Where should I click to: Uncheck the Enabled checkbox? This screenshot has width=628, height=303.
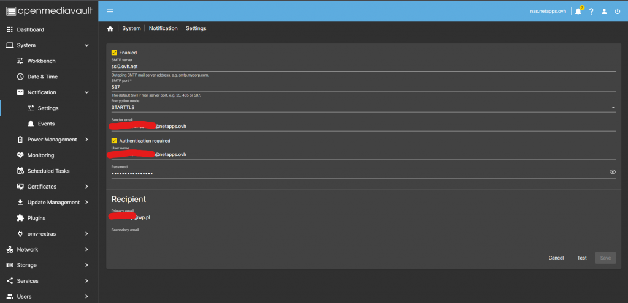[114, 53]
